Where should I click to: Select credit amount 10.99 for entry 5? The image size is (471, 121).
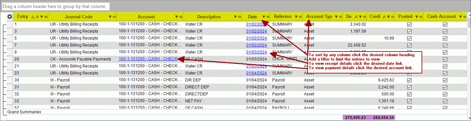point(389,38)
